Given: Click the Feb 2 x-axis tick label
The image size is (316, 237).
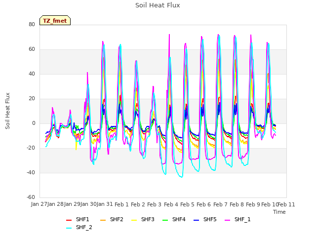Looking at the screenshot, I should [138, 204].
